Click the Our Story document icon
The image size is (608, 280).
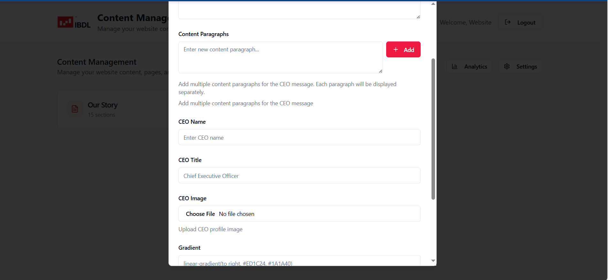tap(75, 109)
